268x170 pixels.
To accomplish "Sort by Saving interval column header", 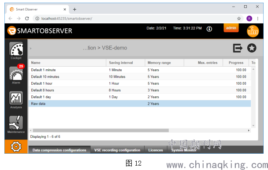I will pos(126,63).
